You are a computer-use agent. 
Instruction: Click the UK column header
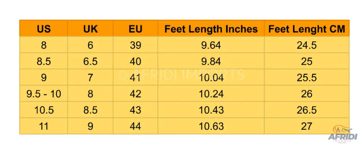pyautogui.click(x=90, y=29)
